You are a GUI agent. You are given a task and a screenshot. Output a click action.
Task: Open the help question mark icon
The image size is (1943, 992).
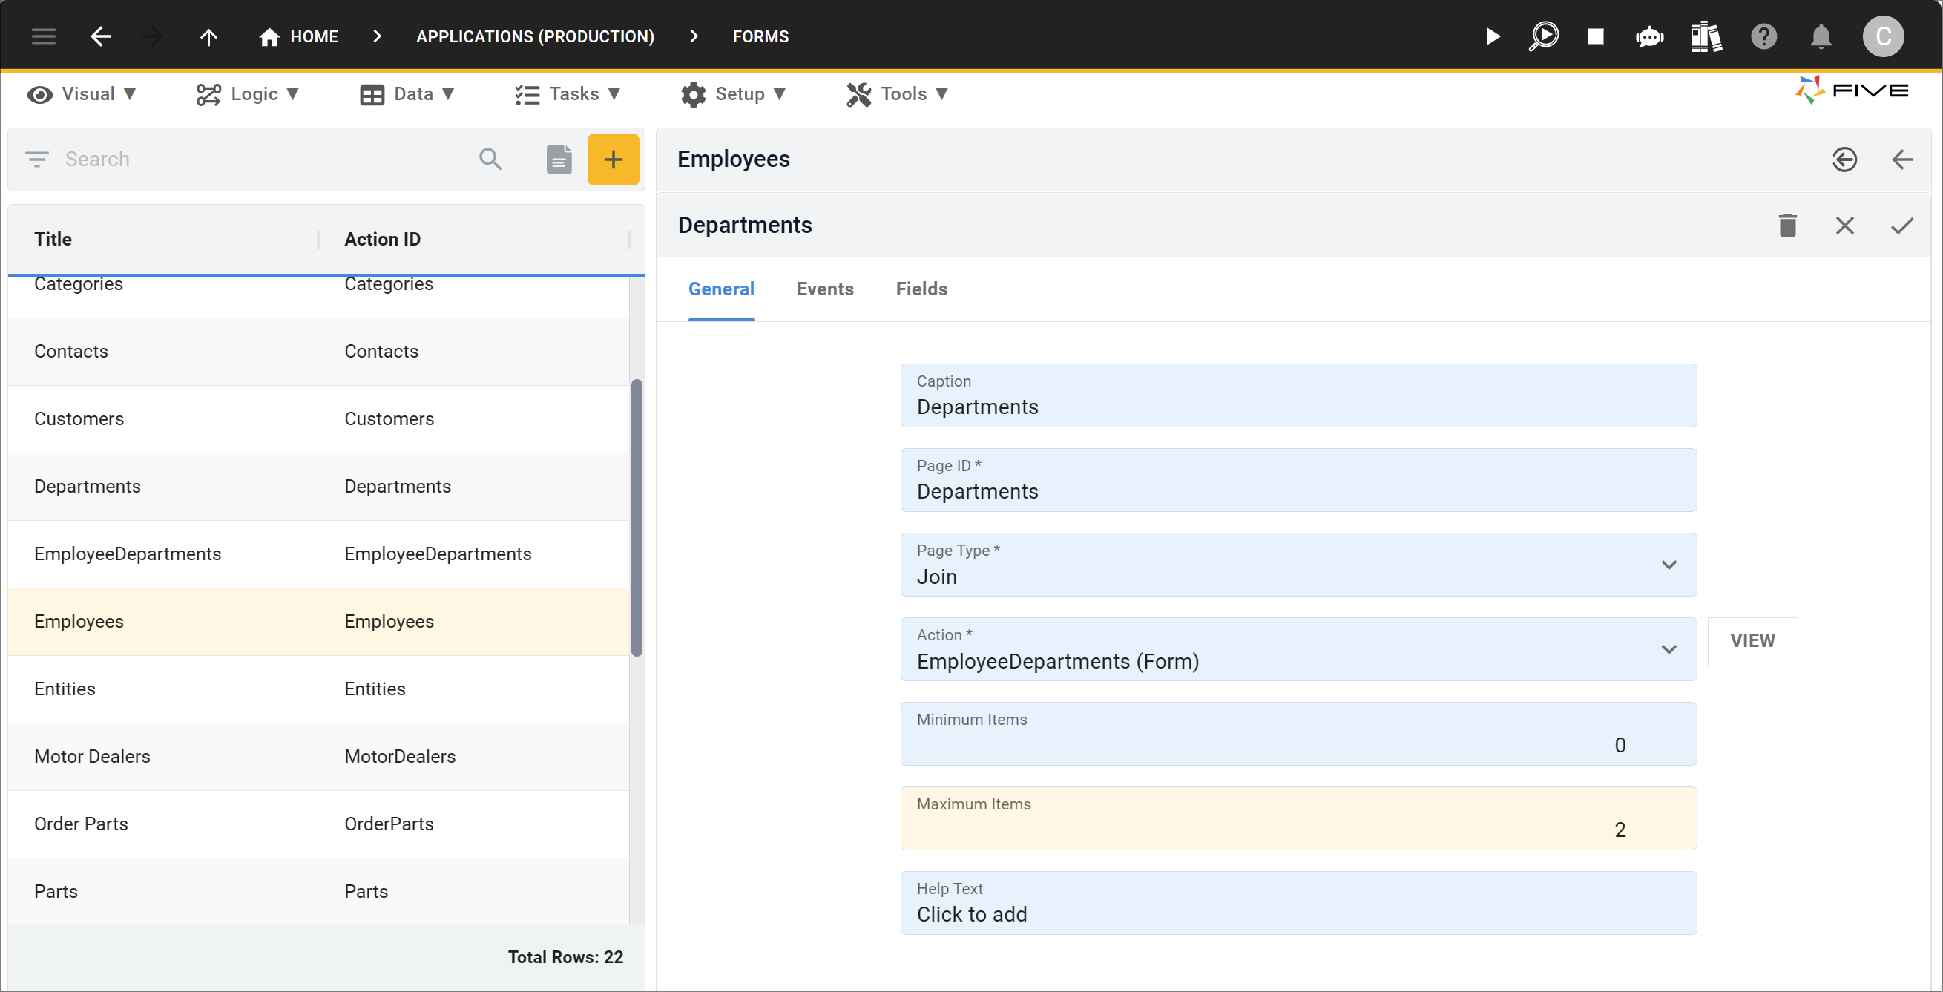(x=1763, y=36)
